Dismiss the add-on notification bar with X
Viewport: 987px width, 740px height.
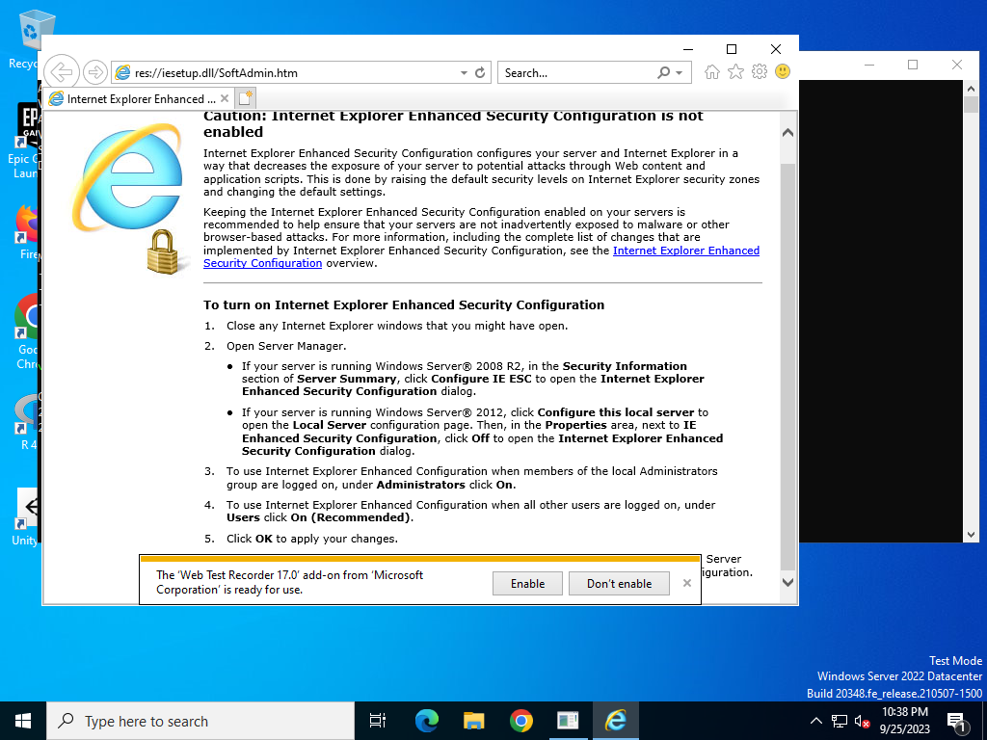click(x=687, y=583)
